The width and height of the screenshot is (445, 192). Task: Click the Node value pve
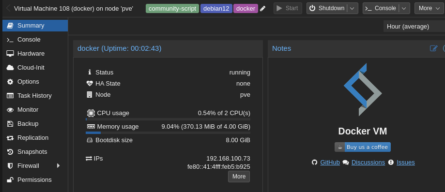tap(245, 95)
